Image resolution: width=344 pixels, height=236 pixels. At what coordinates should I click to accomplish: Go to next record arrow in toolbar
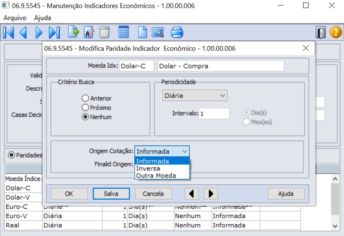pos(39,32)
